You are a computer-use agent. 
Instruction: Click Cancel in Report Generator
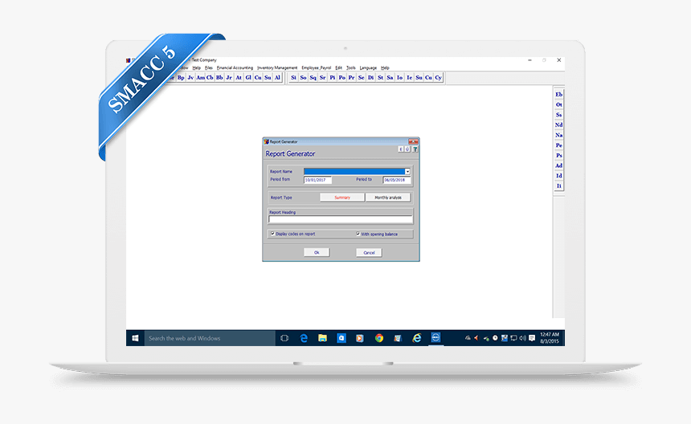(x=369, y=252)
